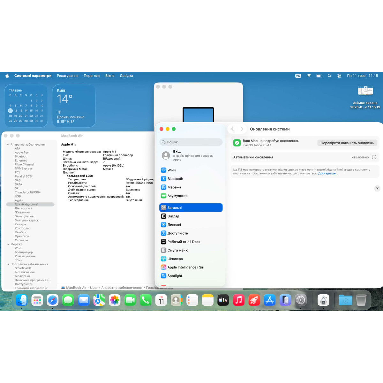Screen dimensions: 383x383
Task: Select Вигляд in the settings sidebar
Action: (x=191, y=216)
